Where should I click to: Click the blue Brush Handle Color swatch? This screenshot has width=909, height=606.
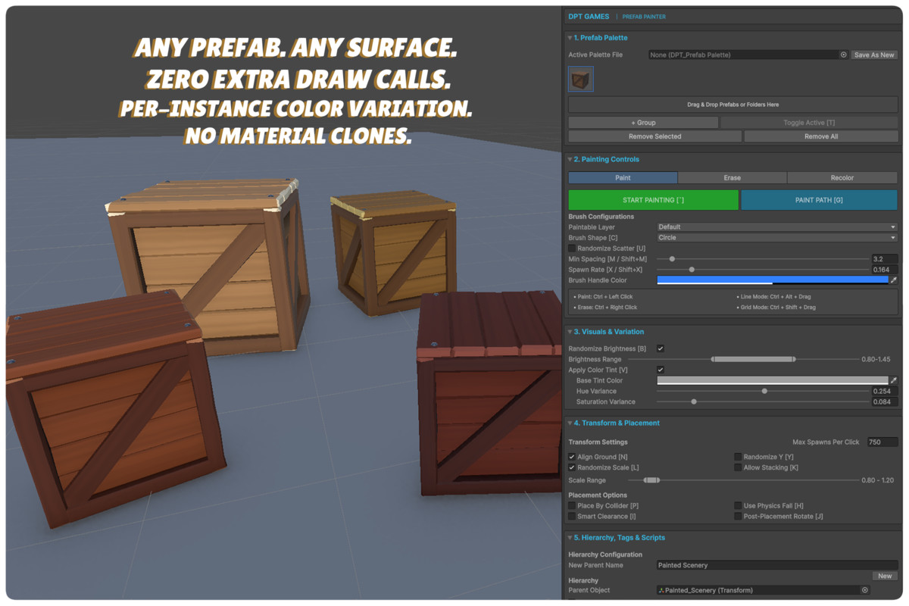coord(772,280)
